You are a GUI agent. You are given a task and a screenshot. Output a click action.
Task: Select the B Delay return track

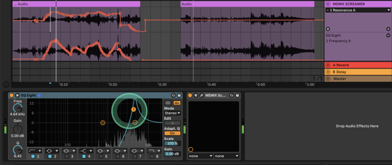[x=358, y=72]
